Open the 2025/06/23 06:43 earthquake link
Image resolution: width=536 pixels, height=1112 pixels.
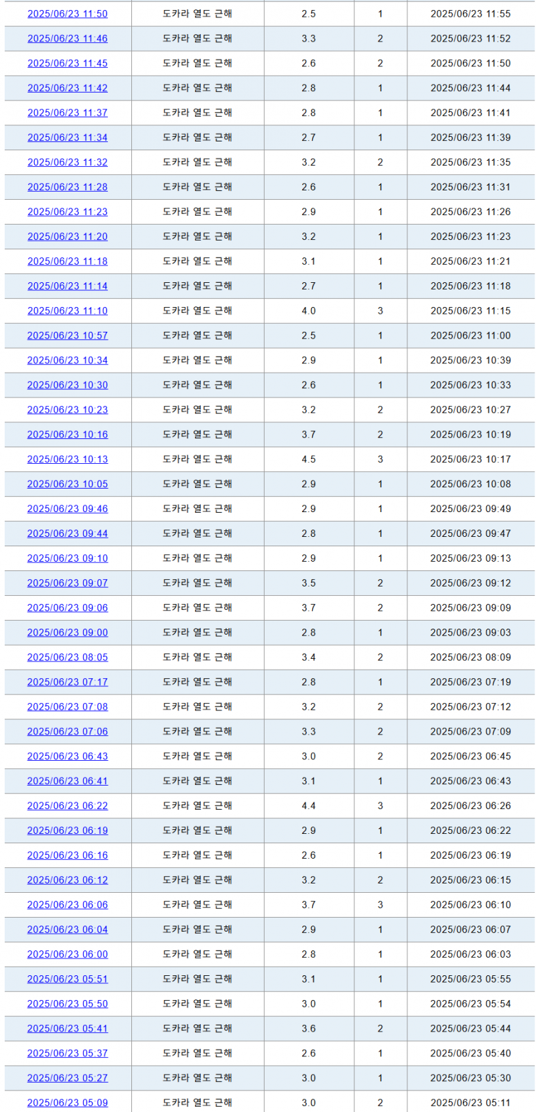68,757
